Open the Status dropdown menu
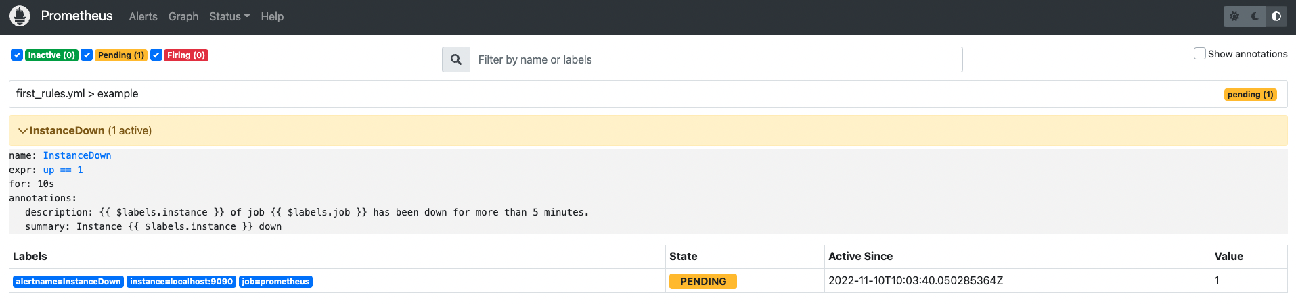Screen dimensions: 1296x304 click(x=229, y=16)
